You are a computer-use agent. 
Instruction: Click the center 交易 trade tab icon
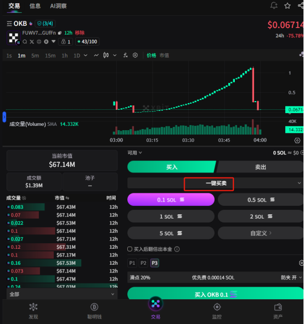click(x=155, y=304)
